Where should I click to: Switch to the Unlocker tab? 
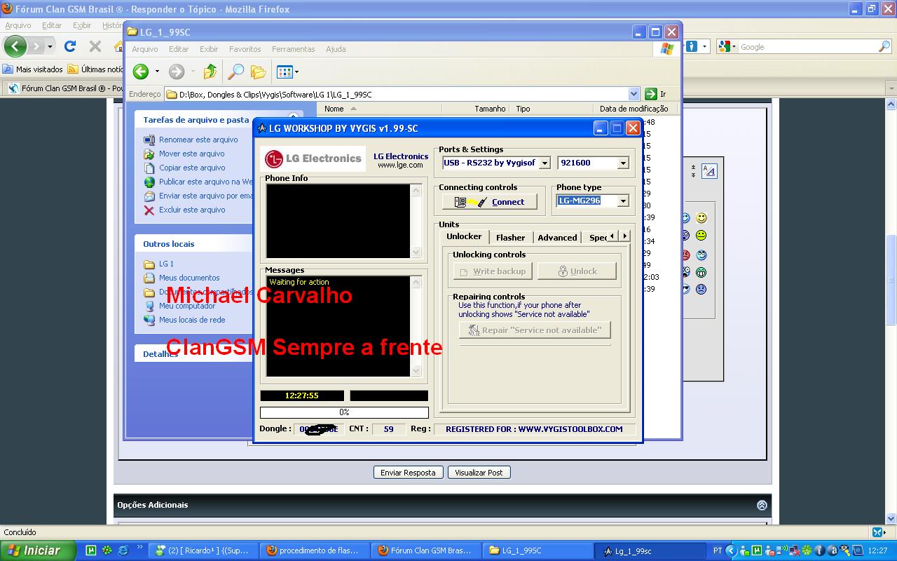point(464,236)
